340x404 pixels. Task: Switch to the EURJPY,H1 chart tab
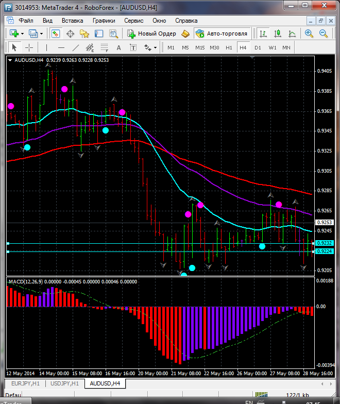pos(26,383)
